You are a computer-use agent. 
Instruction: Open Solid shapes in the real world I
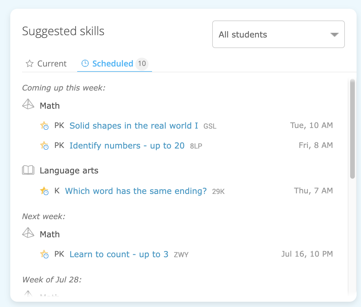pos(134,126)
